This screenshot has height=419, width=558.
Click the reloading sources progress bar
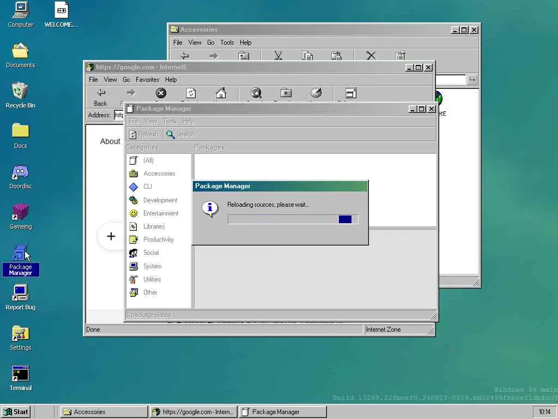[x=293, y=219]
